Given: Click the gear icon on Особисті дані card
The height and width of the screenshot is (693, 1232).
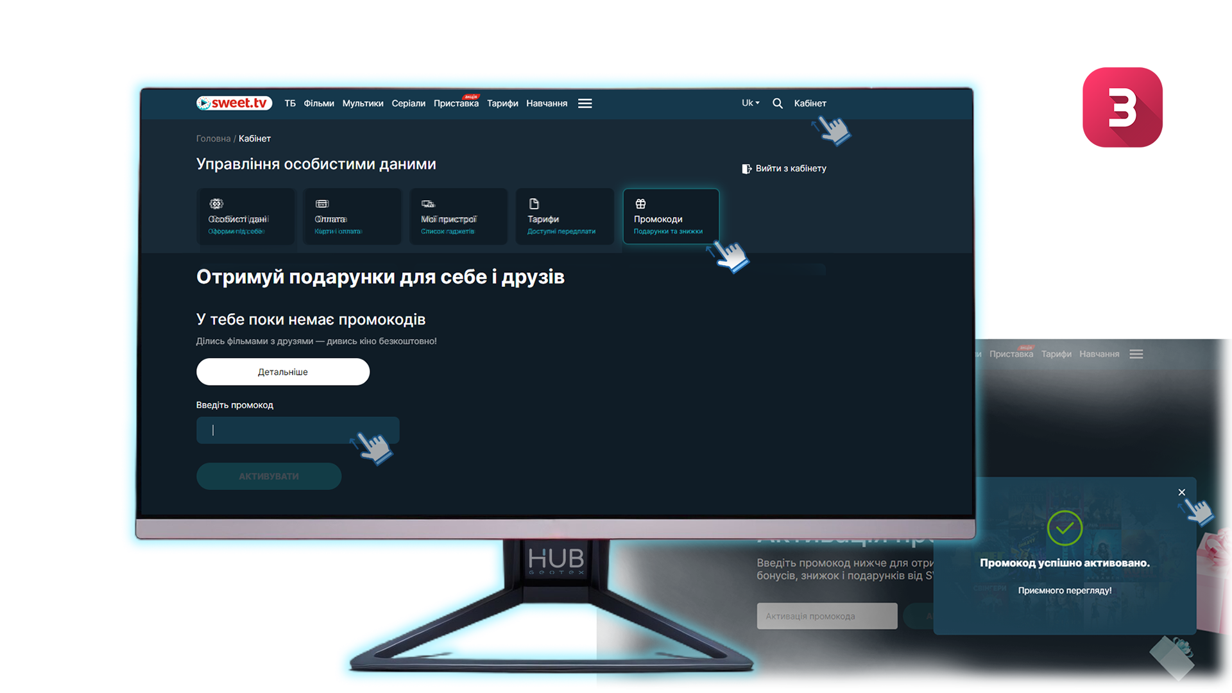Looking at the screenshot, I should tap(216, 204).
